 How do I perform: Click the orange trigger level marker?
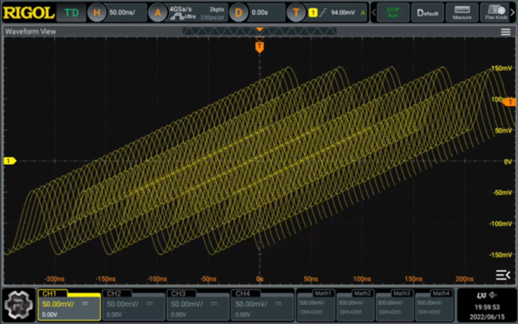510,102
